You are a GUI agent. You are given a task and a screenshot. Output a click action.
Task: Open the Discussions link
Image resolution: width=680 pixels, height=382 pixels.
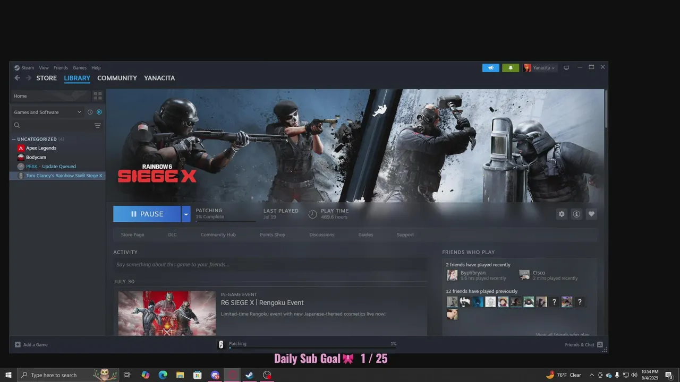coord(322,235)
